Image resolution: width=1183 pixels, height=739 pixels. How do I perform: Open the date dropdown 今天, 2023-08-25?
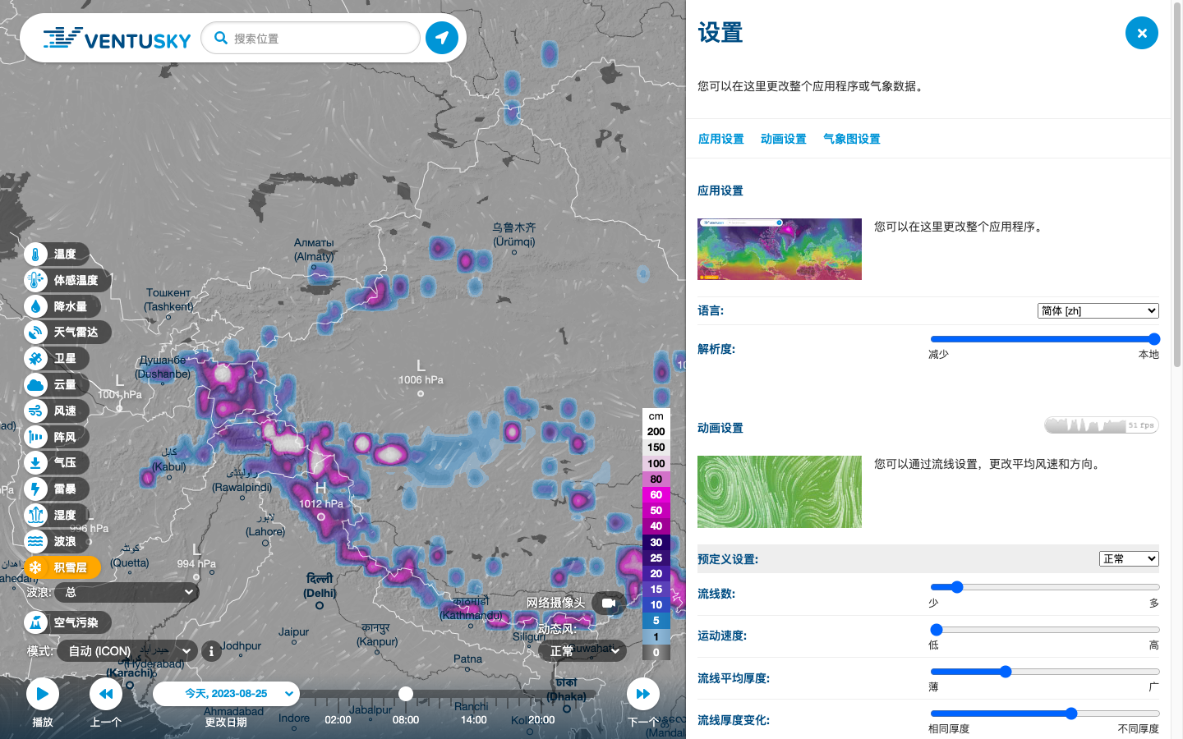coord(226,694)
